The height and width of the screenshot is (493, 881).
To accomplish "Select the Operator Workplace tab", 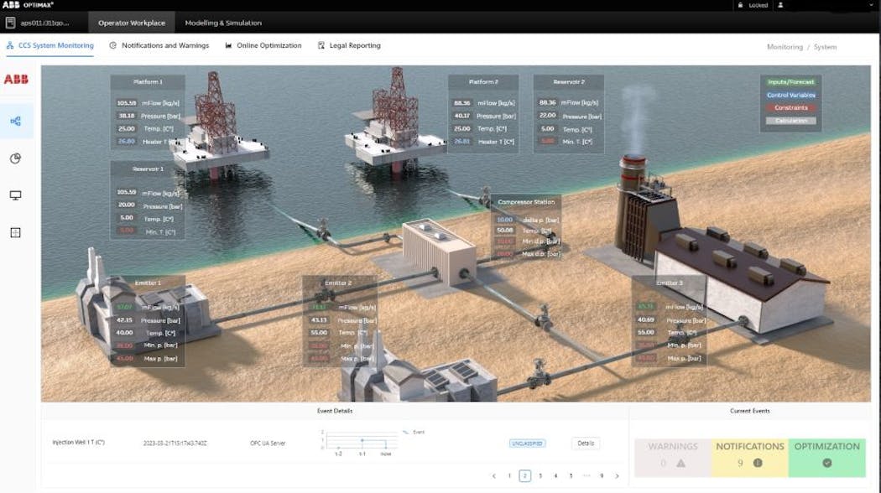I will [131, 23].
